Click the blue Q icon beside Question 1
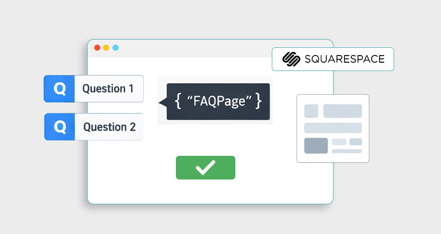The width and height of the screenshot is (441, 234). 60,89
